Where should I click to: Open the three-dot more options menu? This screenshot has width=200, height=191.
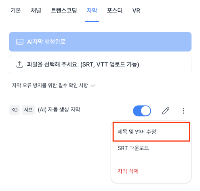(183, 111)
